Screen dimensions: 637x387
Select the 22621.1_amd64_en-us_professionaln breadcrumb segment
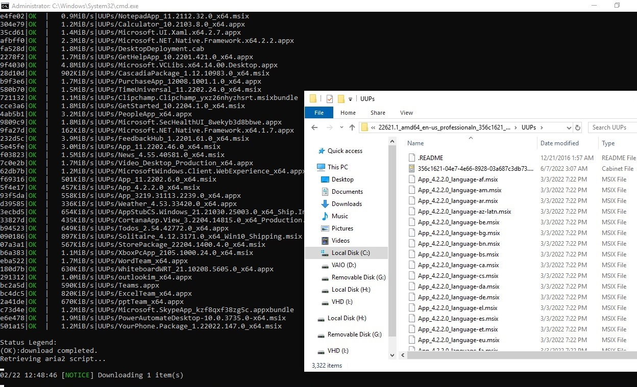pos(445,127)
